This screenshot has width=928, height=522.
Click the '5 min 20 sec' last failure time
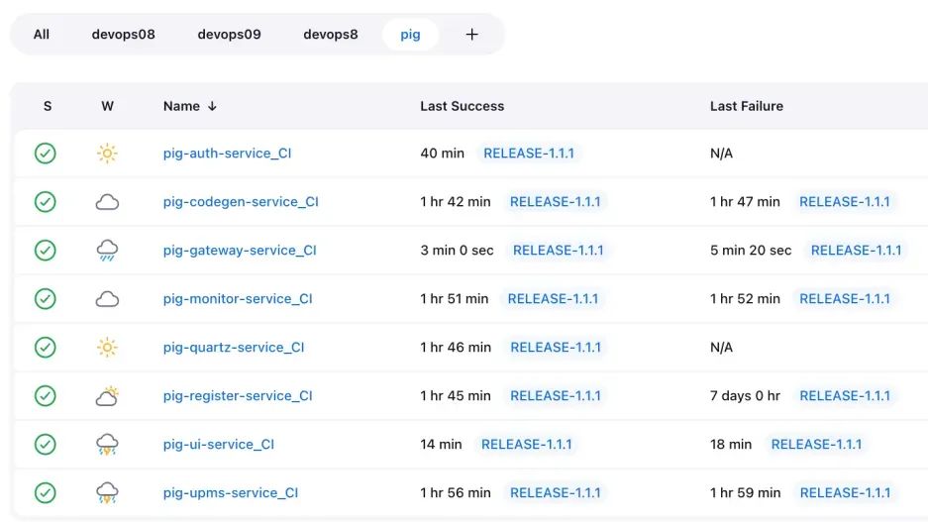tap(751, 251)
